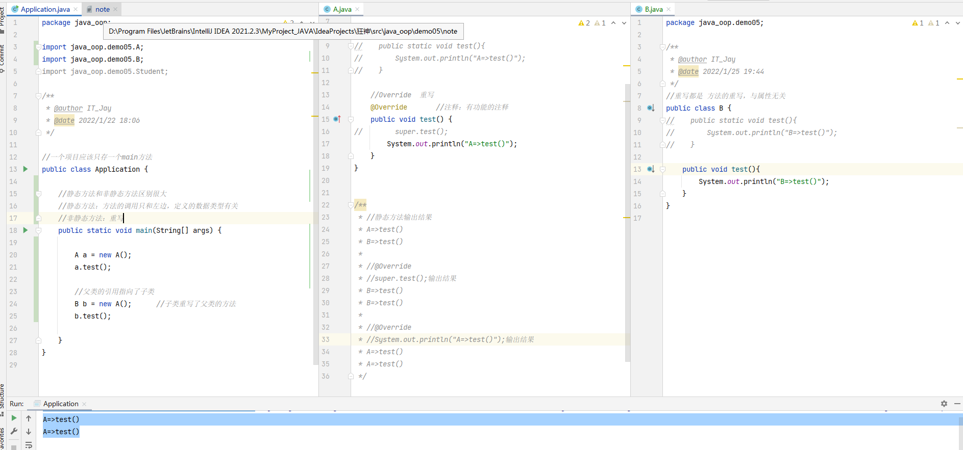Go to next highlighted error in B.java
The height and width of the screenshot is (450, 963).
point(957,23)
